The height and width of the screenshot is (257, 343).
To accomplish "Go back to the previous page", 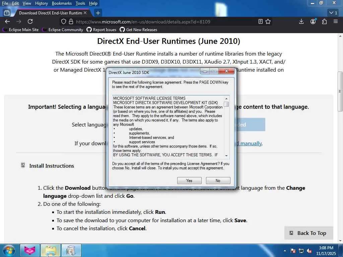I will pyautogui.click(x=7, y=21).
